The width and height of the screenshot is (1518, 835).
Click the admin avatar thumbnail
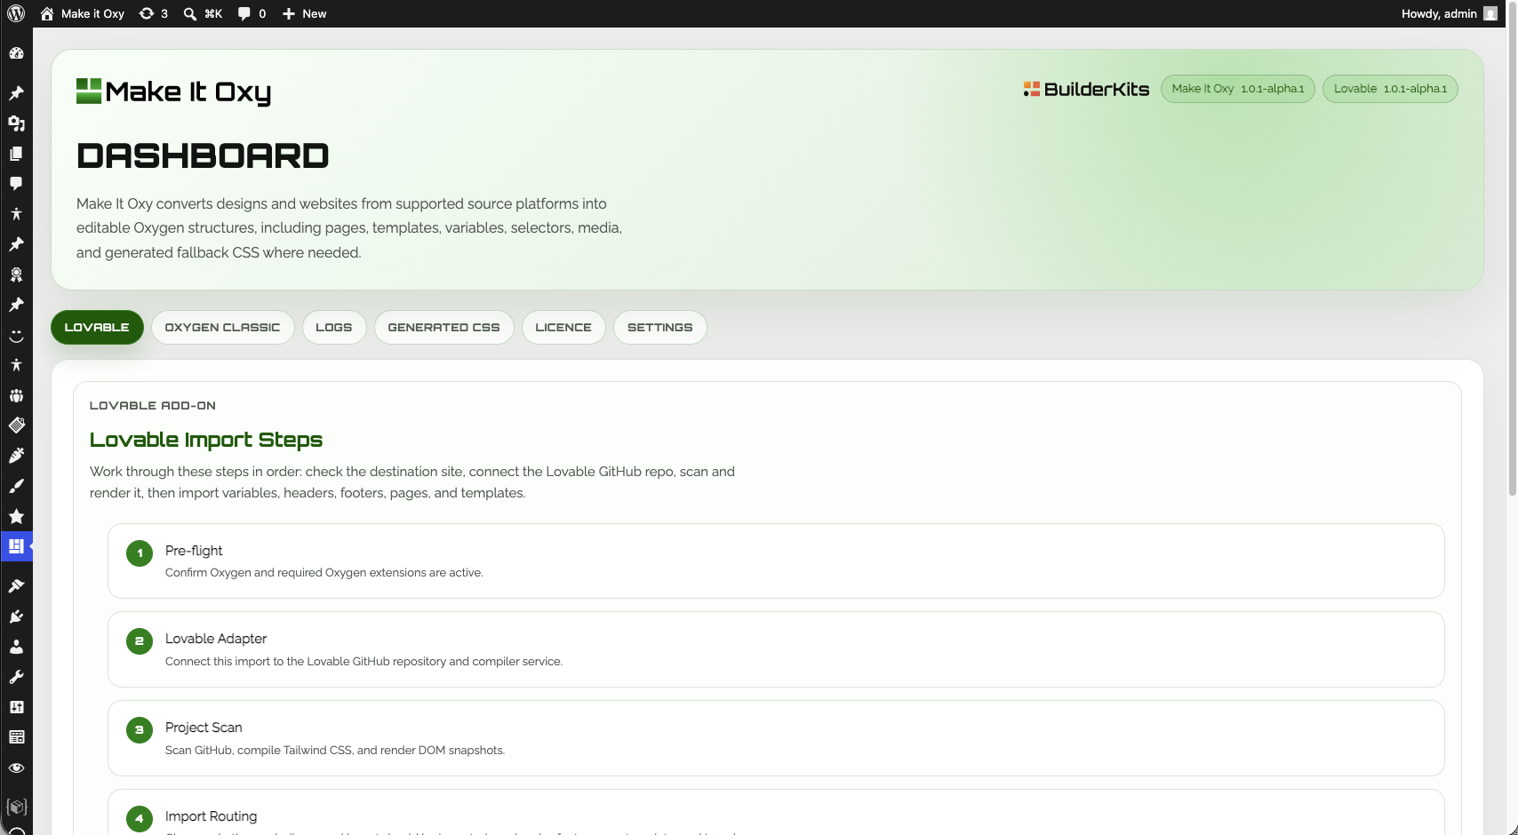point(1490,13)
